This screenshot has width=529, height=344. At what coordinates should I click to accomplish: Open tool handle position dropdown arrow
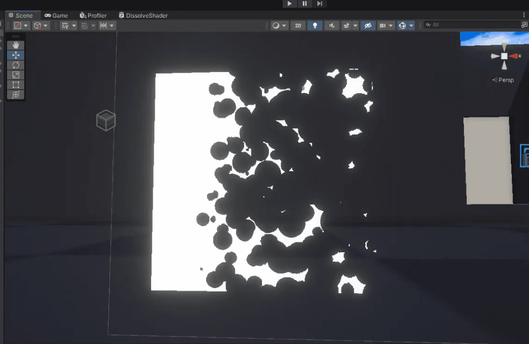(x=26, y=26)
